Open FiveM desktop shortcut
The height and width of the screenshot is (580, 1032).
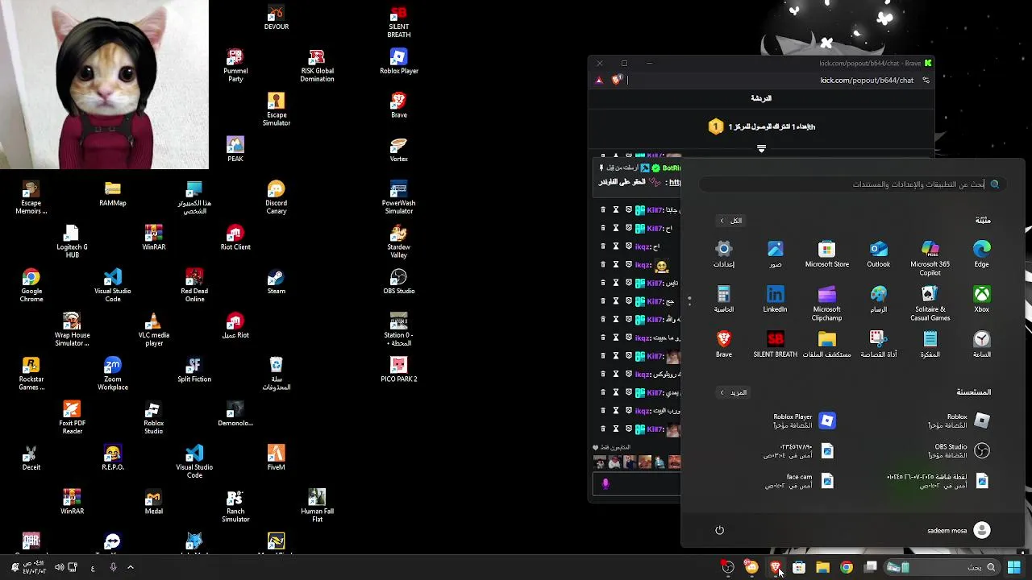[x=277, y=458]
